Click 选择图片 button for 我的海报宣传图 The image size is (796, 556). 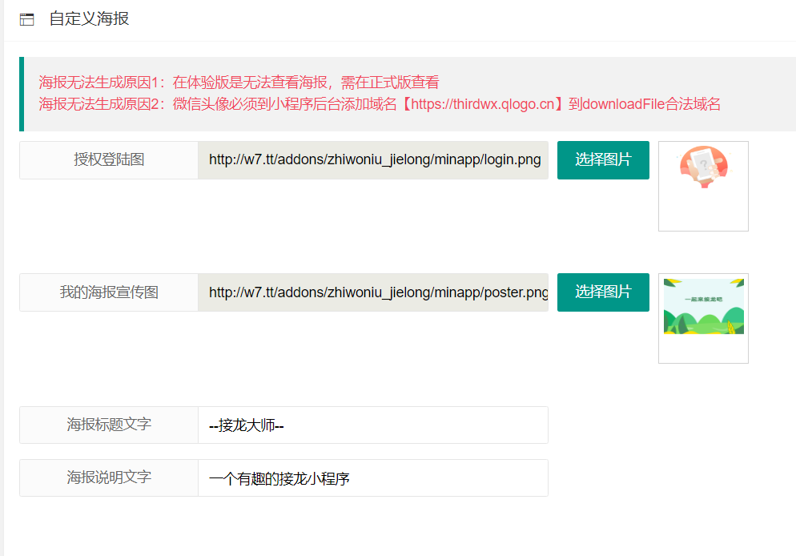click(603, 292)
